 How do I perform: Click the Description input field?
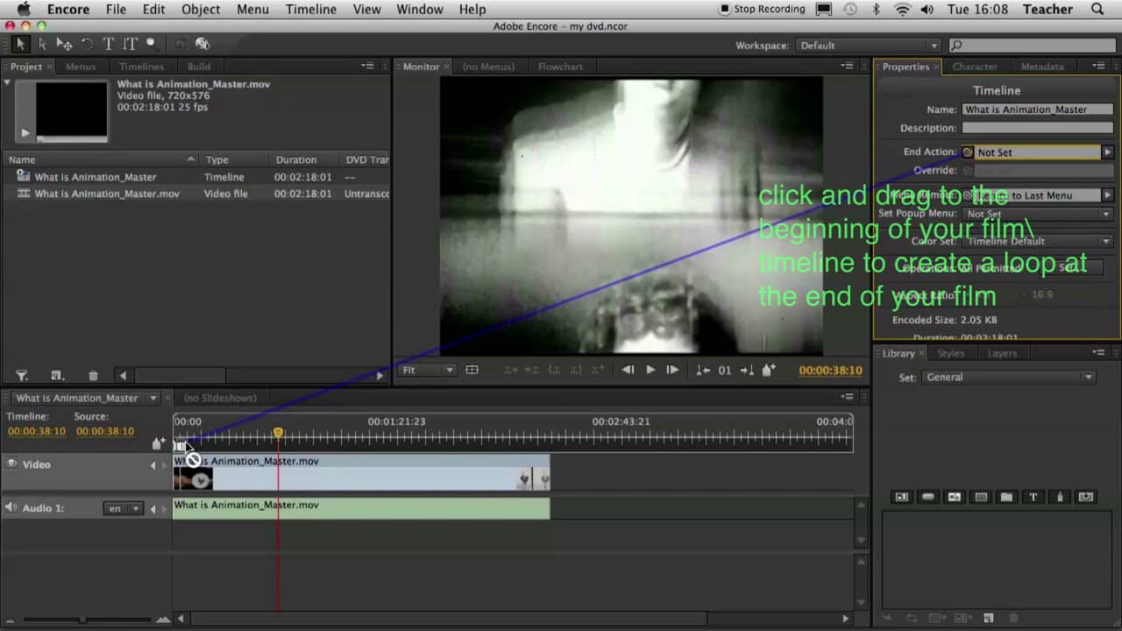click(1038, 128)
